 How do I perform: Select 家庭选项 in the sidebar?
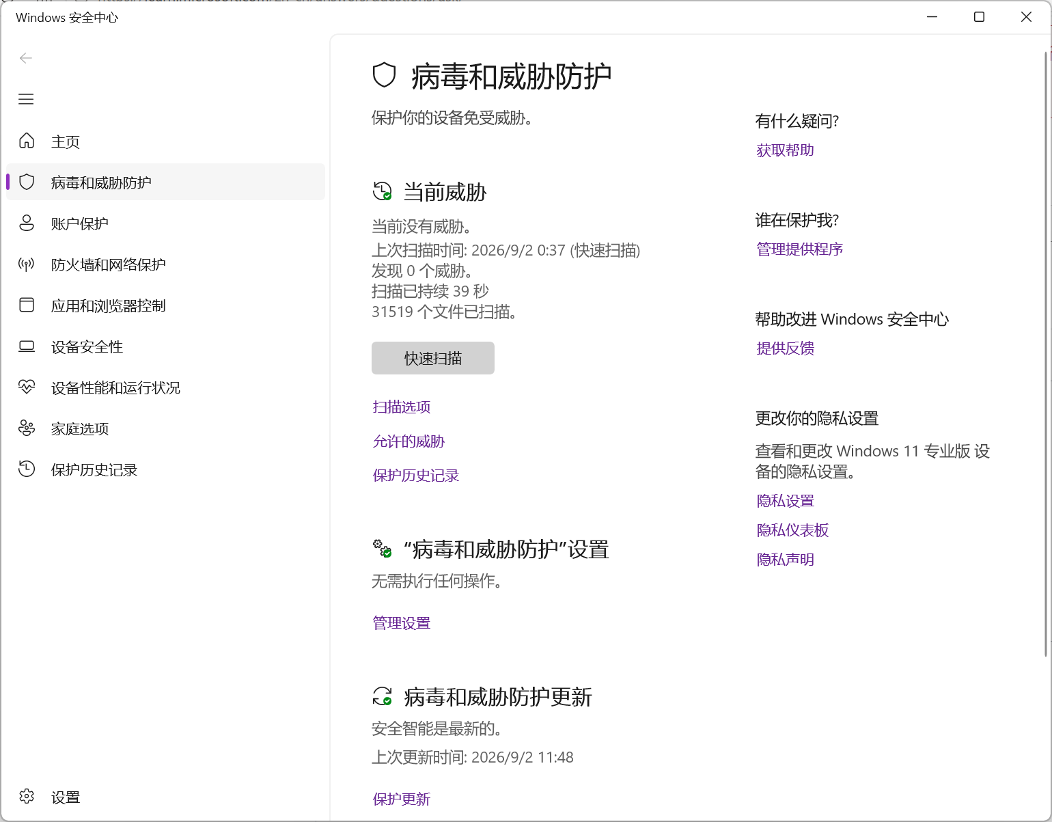165,428
